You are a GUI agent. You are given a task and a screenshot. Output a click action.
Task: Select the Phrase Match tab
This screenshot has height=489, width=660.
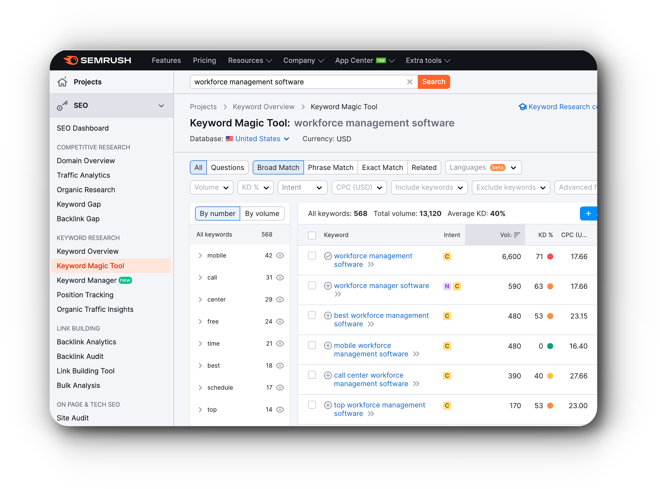click(331, 168)
